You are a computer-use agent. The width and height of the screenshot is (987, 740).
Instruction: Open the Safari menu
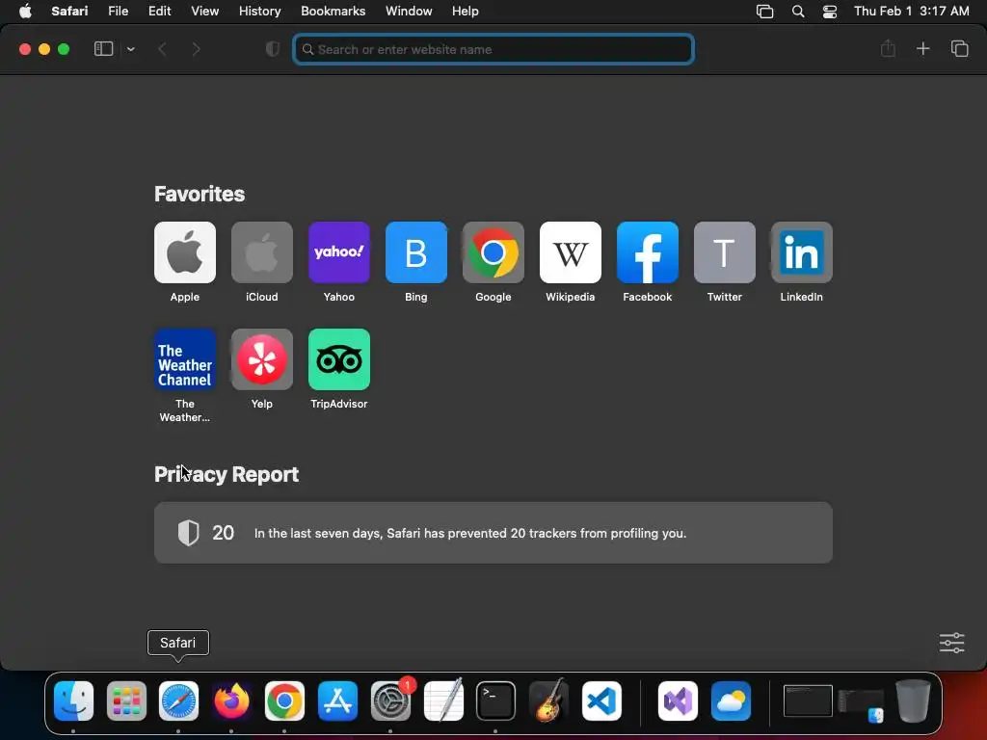point(69,12)
